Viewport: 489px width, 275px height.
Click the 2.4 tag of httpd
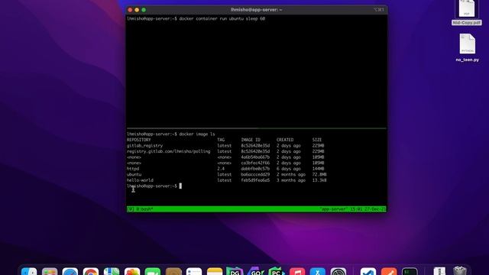pyautogui.click(x=221, y=169)
